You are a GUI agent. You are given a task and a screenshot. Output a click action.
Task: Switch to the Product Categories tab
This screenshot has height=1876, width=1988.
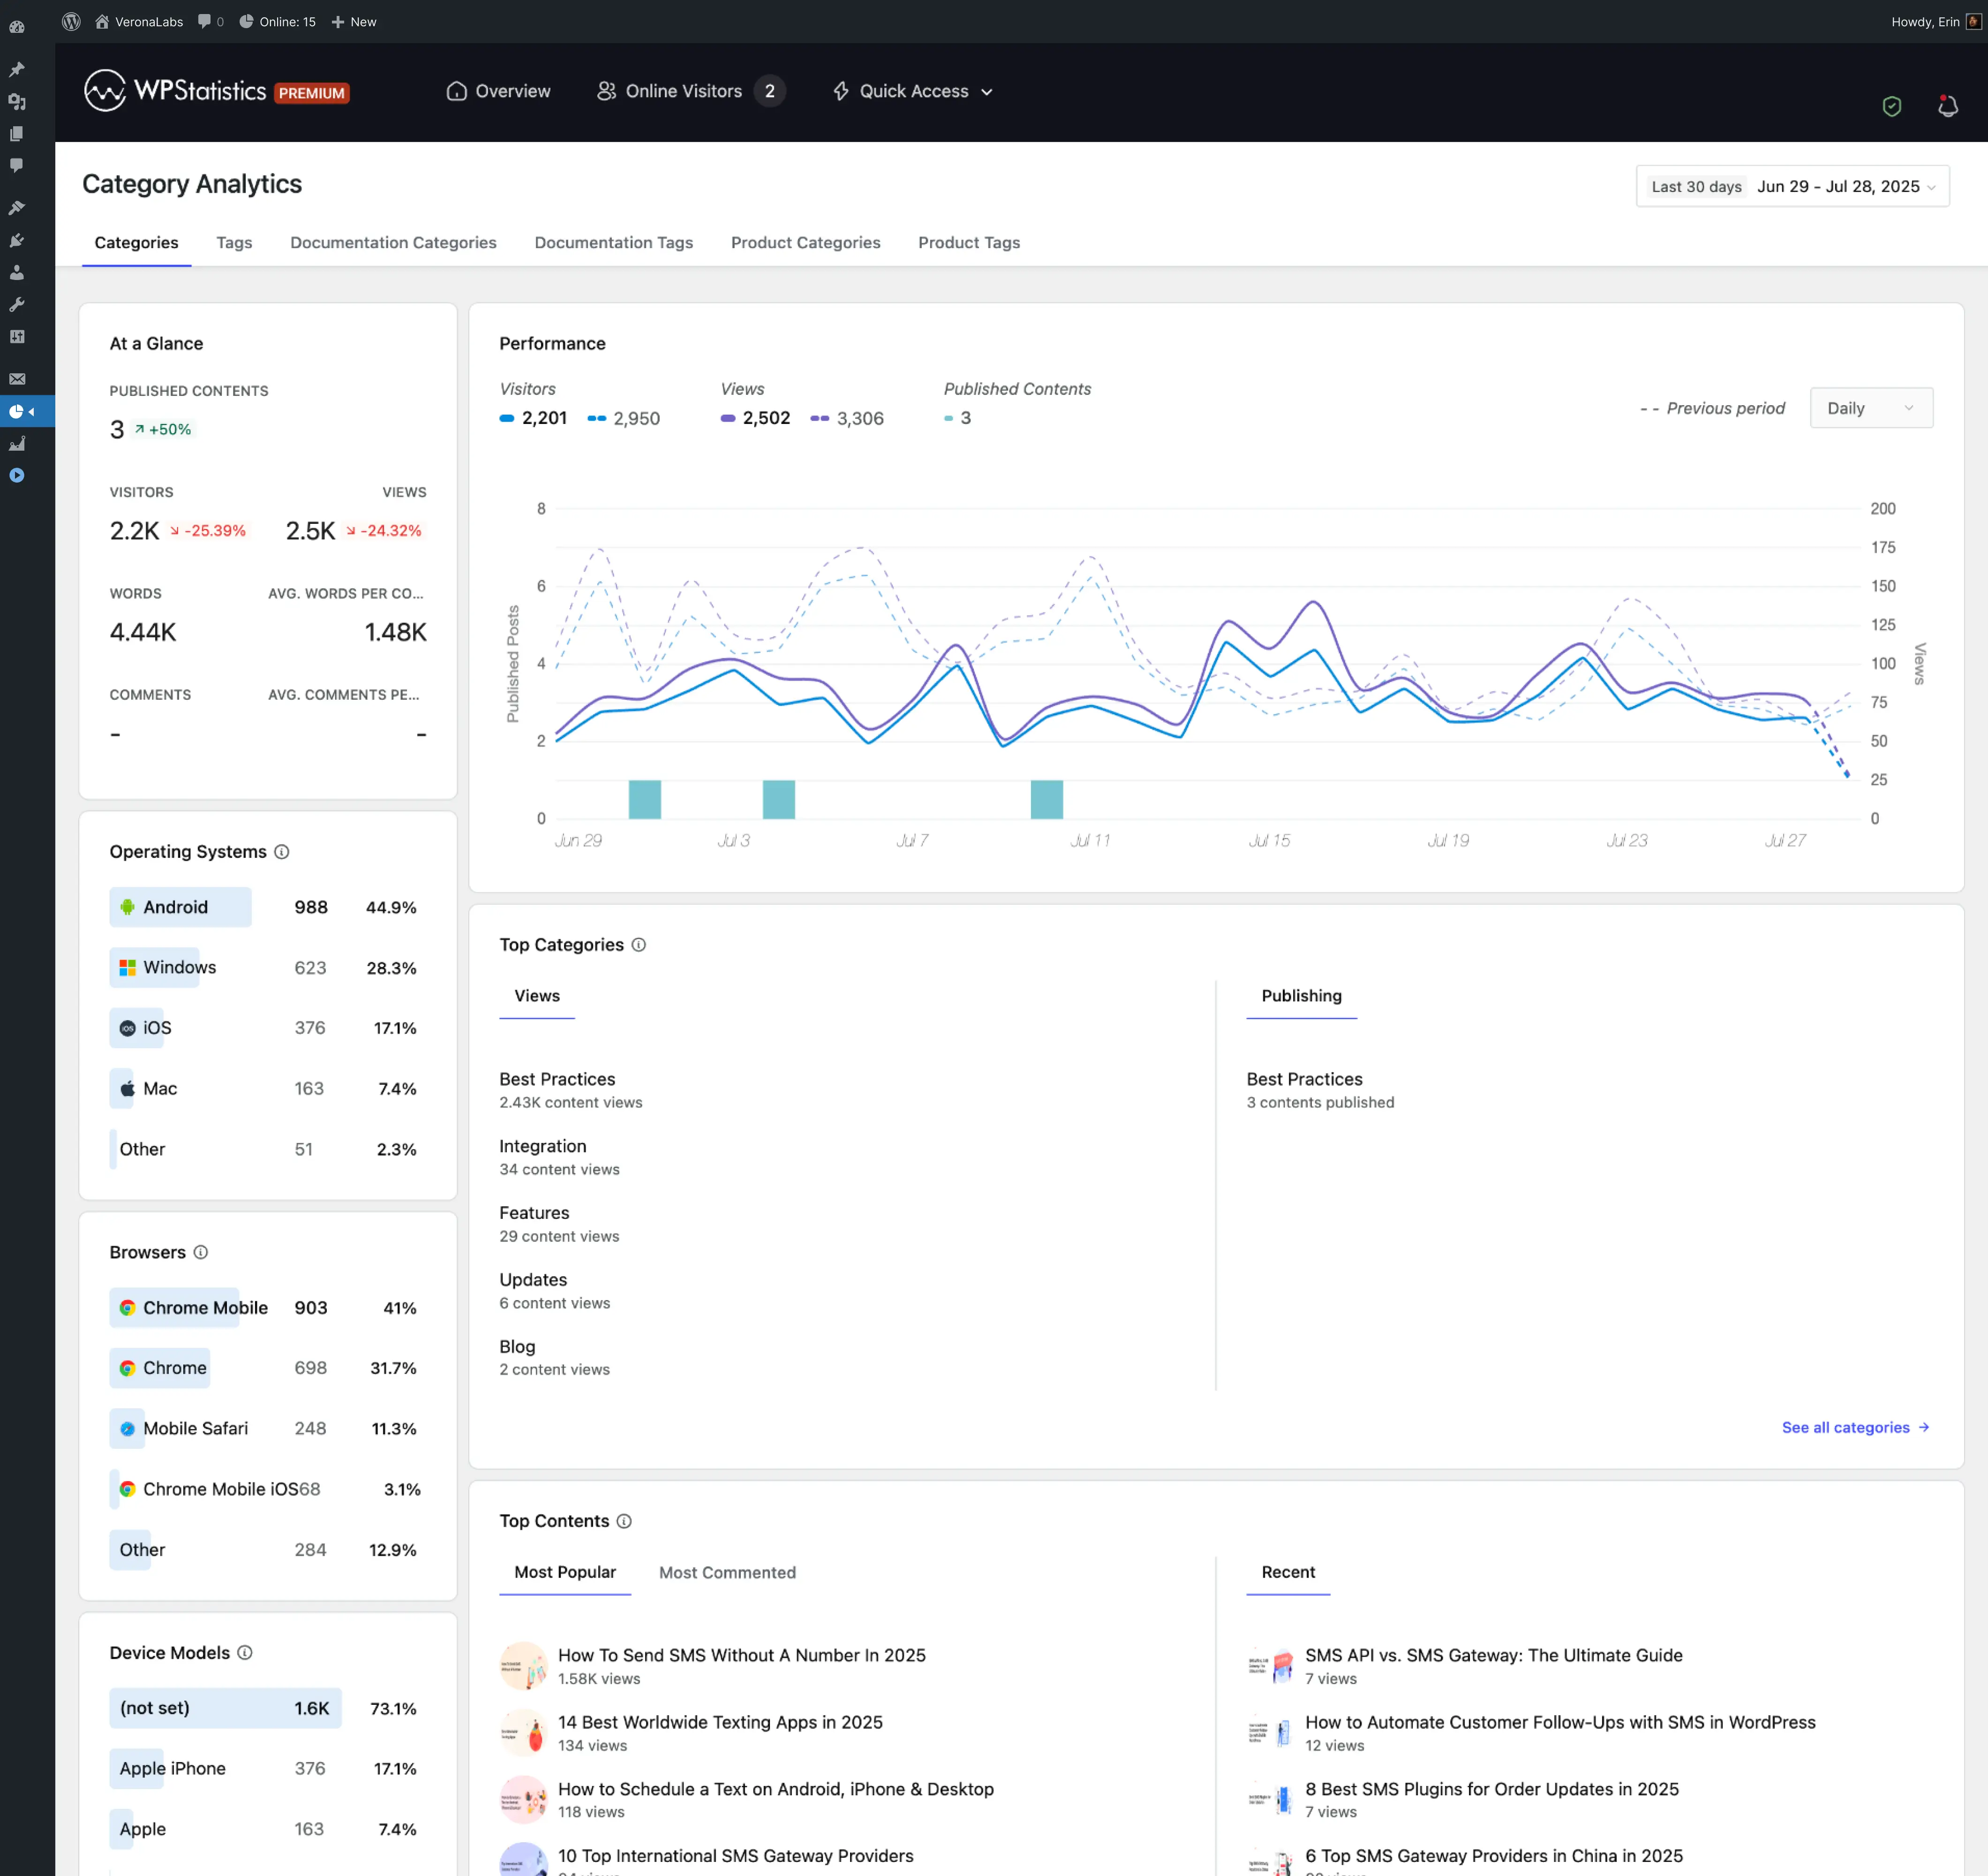tap(806, 242)
